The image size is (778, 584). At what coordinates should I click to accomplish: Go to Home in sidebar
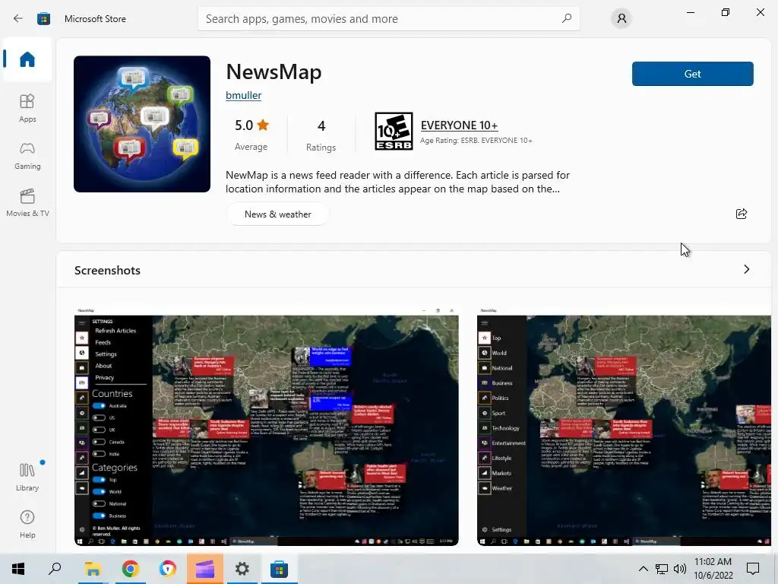point(27,59)
